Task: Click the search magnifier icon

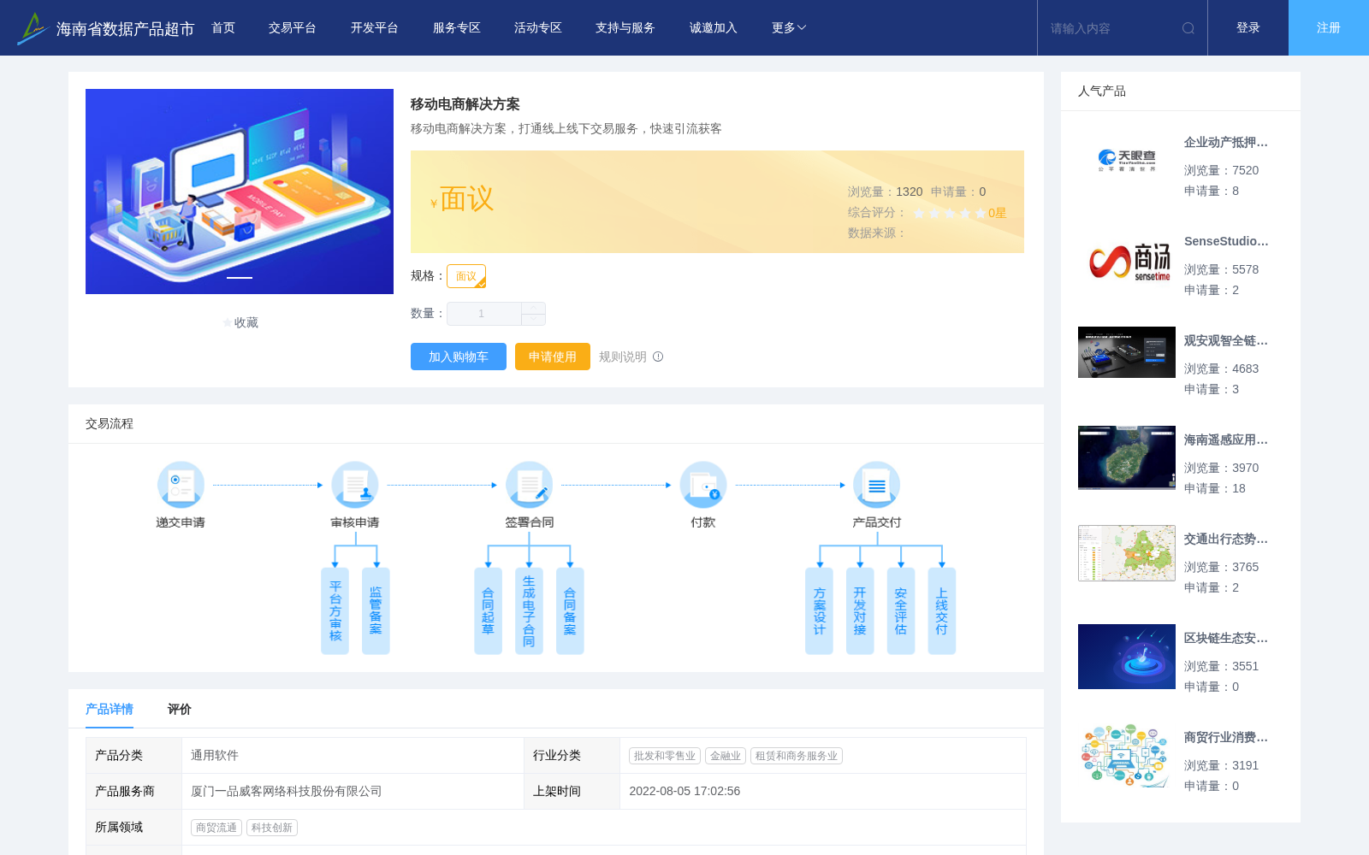Action: (1188, 28)
